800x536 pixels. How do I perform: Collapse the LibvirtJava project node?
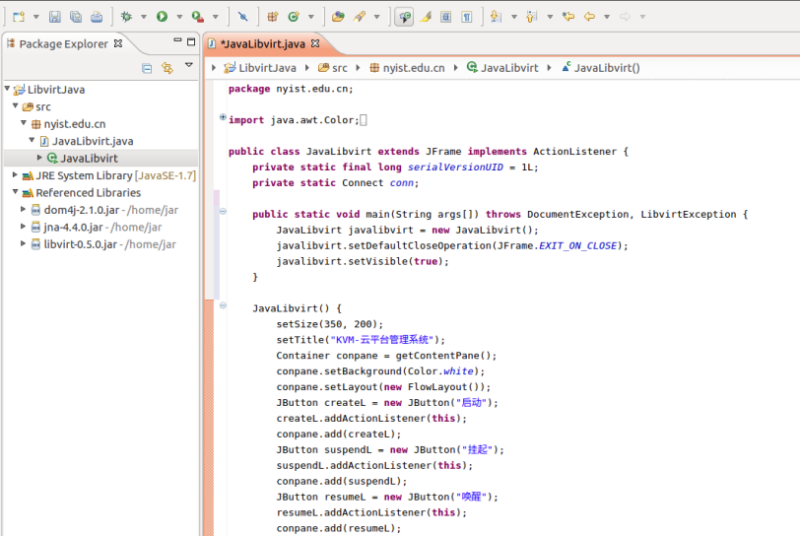pos(7,89)
